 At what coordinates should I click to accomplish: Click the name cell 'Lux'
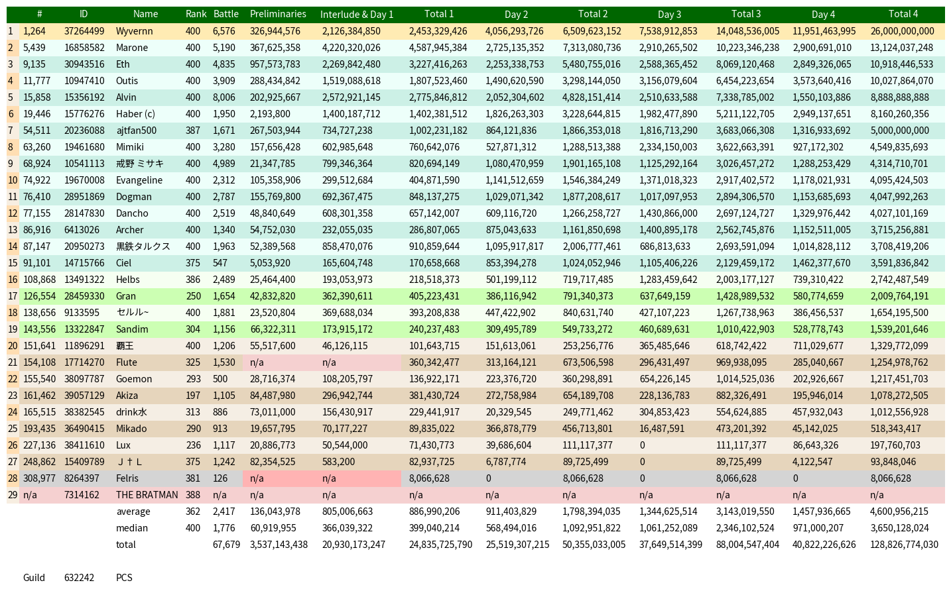tap(123, 445)
